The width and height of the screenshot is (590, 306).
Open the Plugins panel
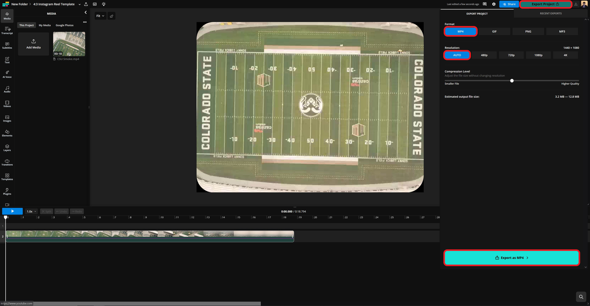tap(7, 192)
